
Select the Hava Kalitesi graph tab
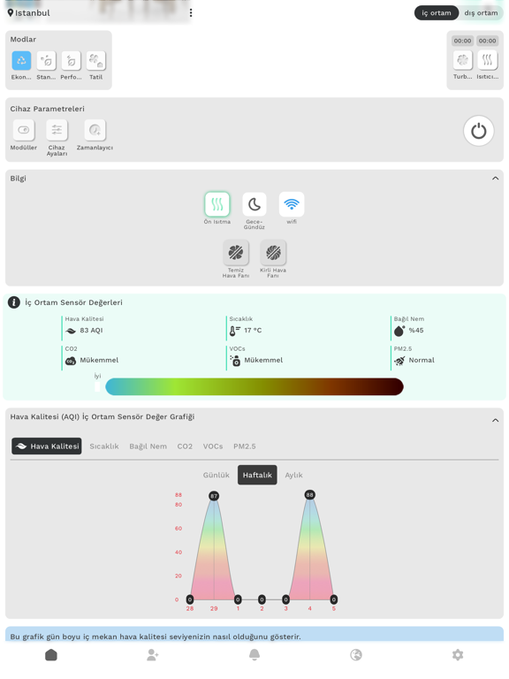pyautogui.click(x=47, y=446)
